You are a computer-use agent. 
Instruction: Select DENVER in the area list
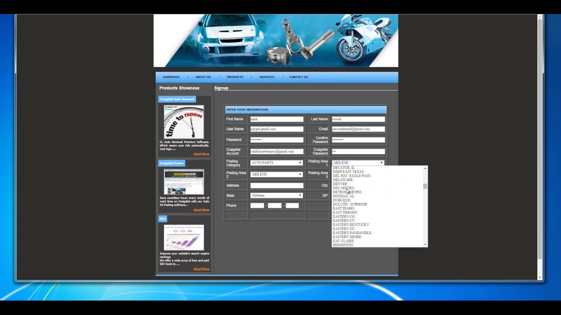pos(378,184)
